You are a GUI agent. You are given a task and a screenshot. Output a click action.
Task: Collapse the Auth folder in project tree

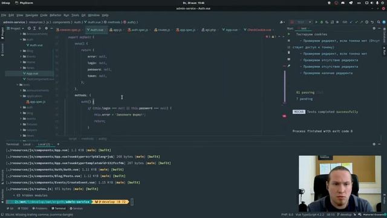(x=21, y=39)
